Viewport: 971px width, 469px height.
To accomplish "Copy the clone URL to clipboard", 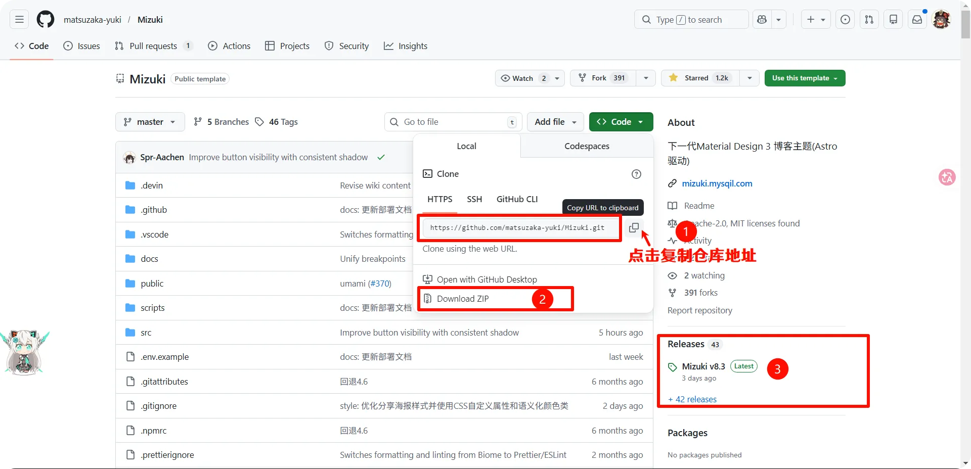I will (634, 228).
